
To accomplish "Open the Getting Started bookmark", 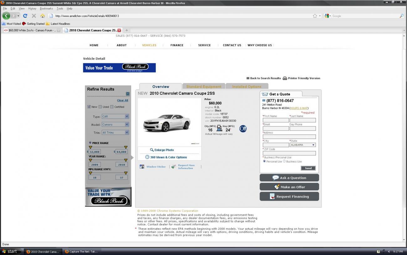I will 33,24.
